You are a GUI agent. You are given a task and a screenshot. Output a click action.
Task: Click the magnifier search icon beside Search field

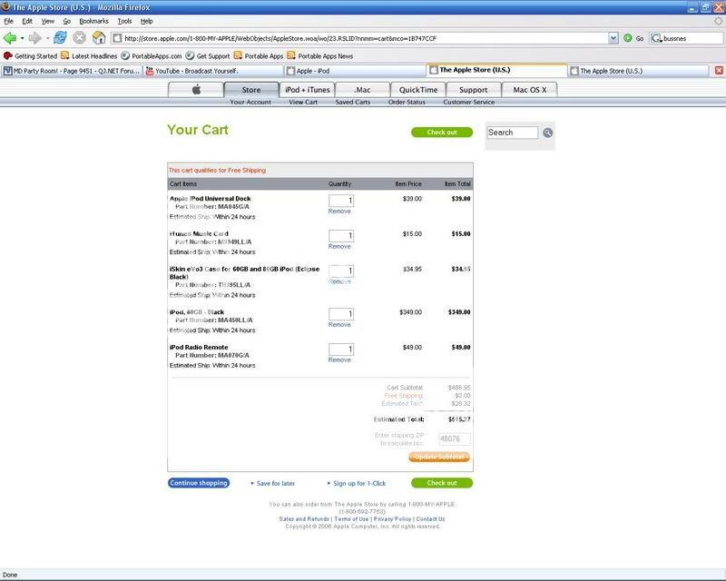[548, 133]
